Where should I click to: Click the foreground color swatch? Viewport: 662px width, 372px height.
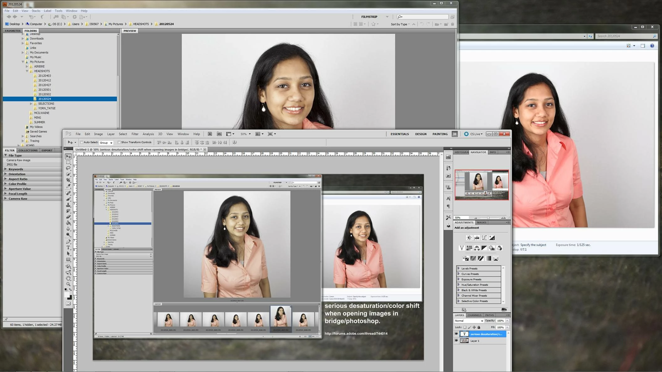(67, 295)
